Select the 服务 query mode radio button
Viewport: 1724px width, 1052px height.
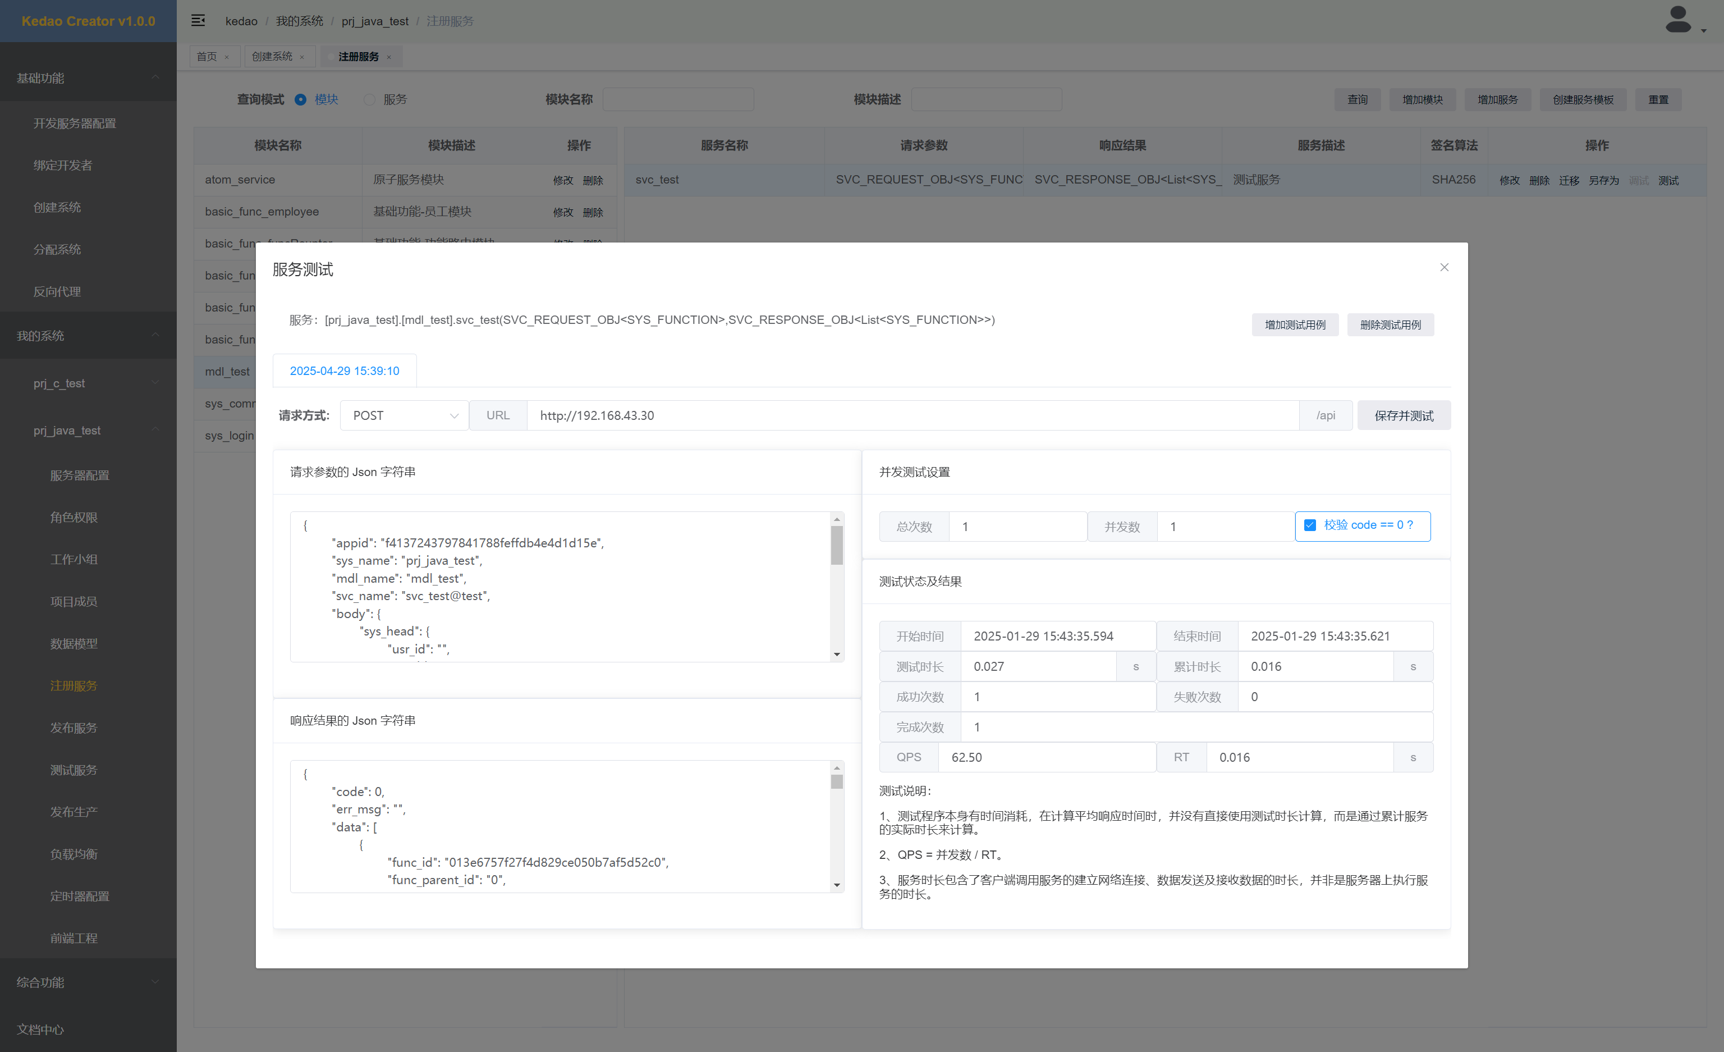[x=369, y=99]
